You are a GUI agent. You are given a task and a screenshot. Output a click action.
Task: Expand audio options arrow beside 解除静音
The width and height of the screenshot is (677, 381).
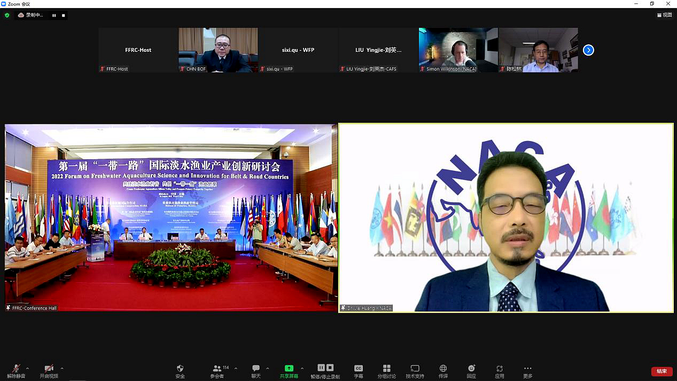point(28,368)
